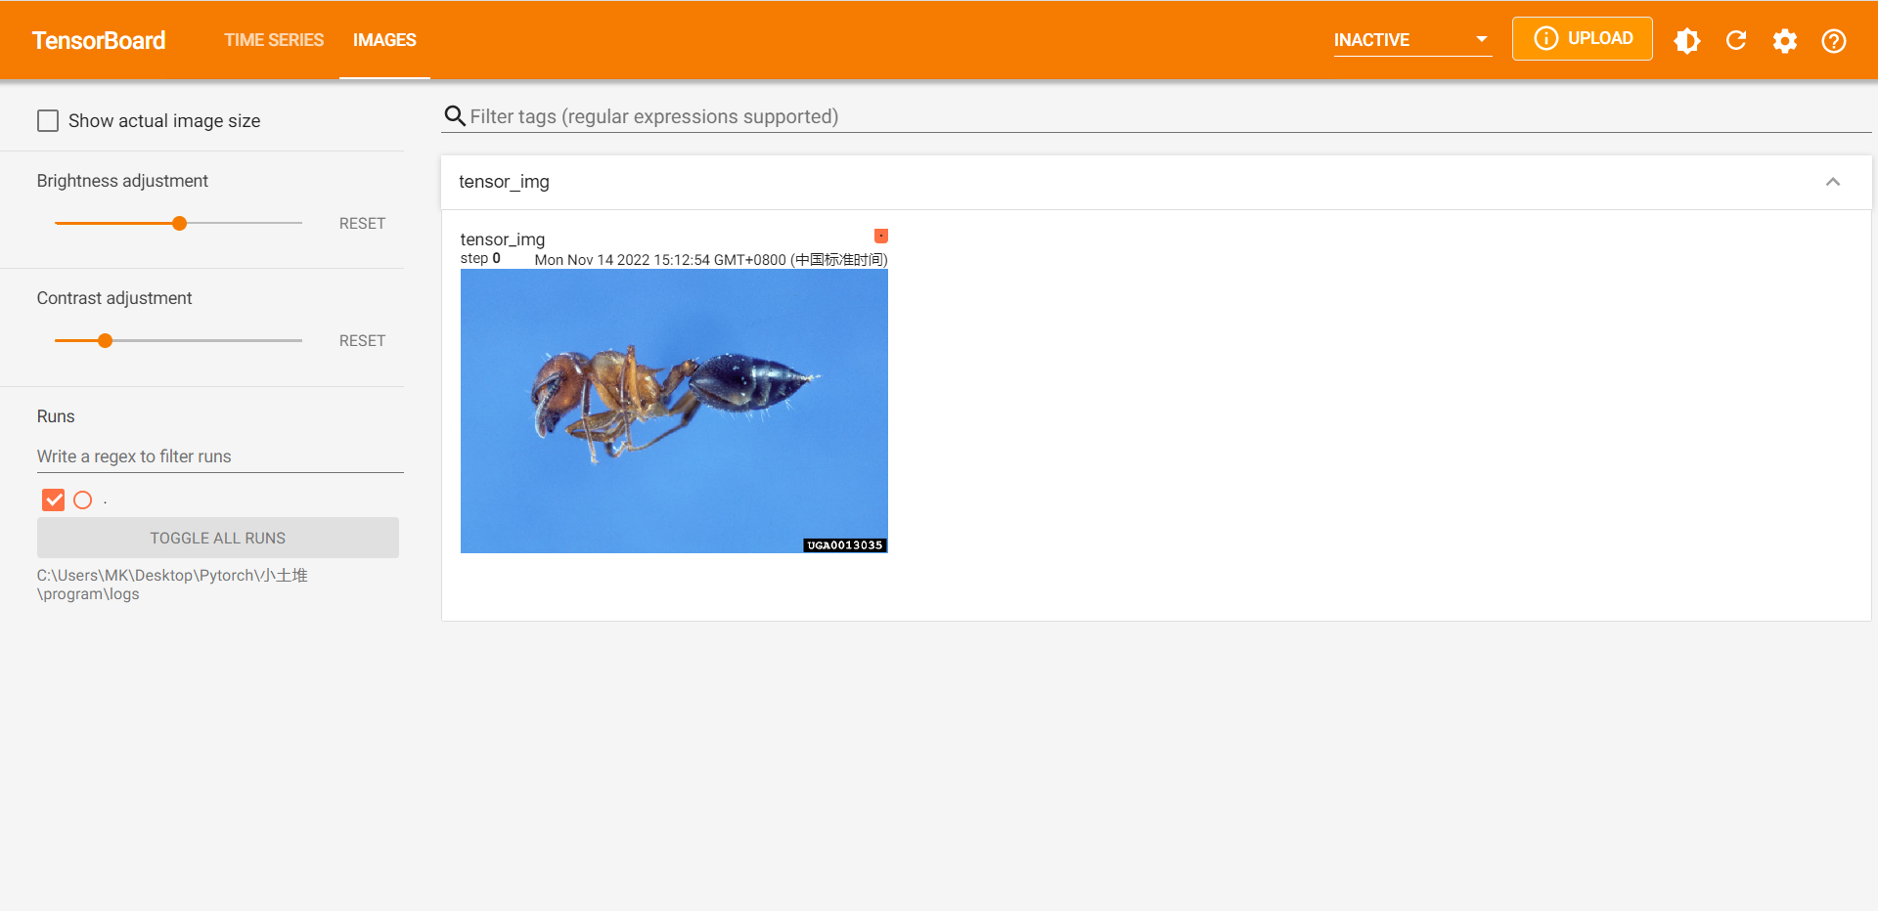Enable Show actual image size checkbox

48,120
